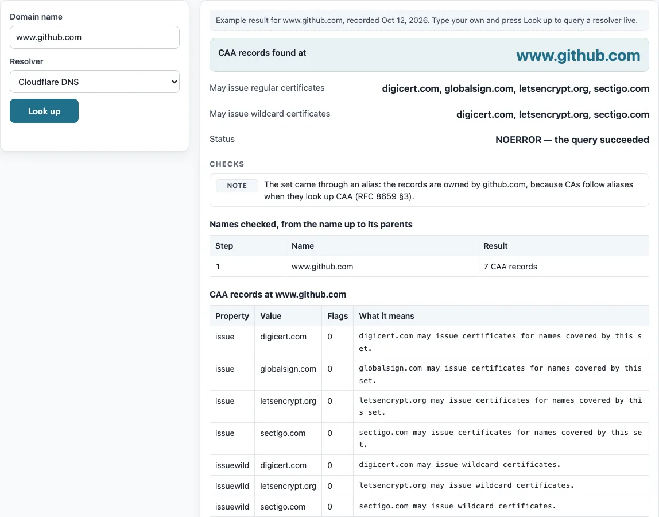The width and height of the screenshot is (659, 517).
Task: Click 'CAA records found at' text
Action: tap(262, 53)
